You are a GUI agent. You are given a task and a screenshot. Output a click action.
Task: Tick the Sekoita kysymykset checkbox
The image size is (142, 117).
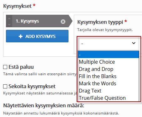click(x=5, y=87)
